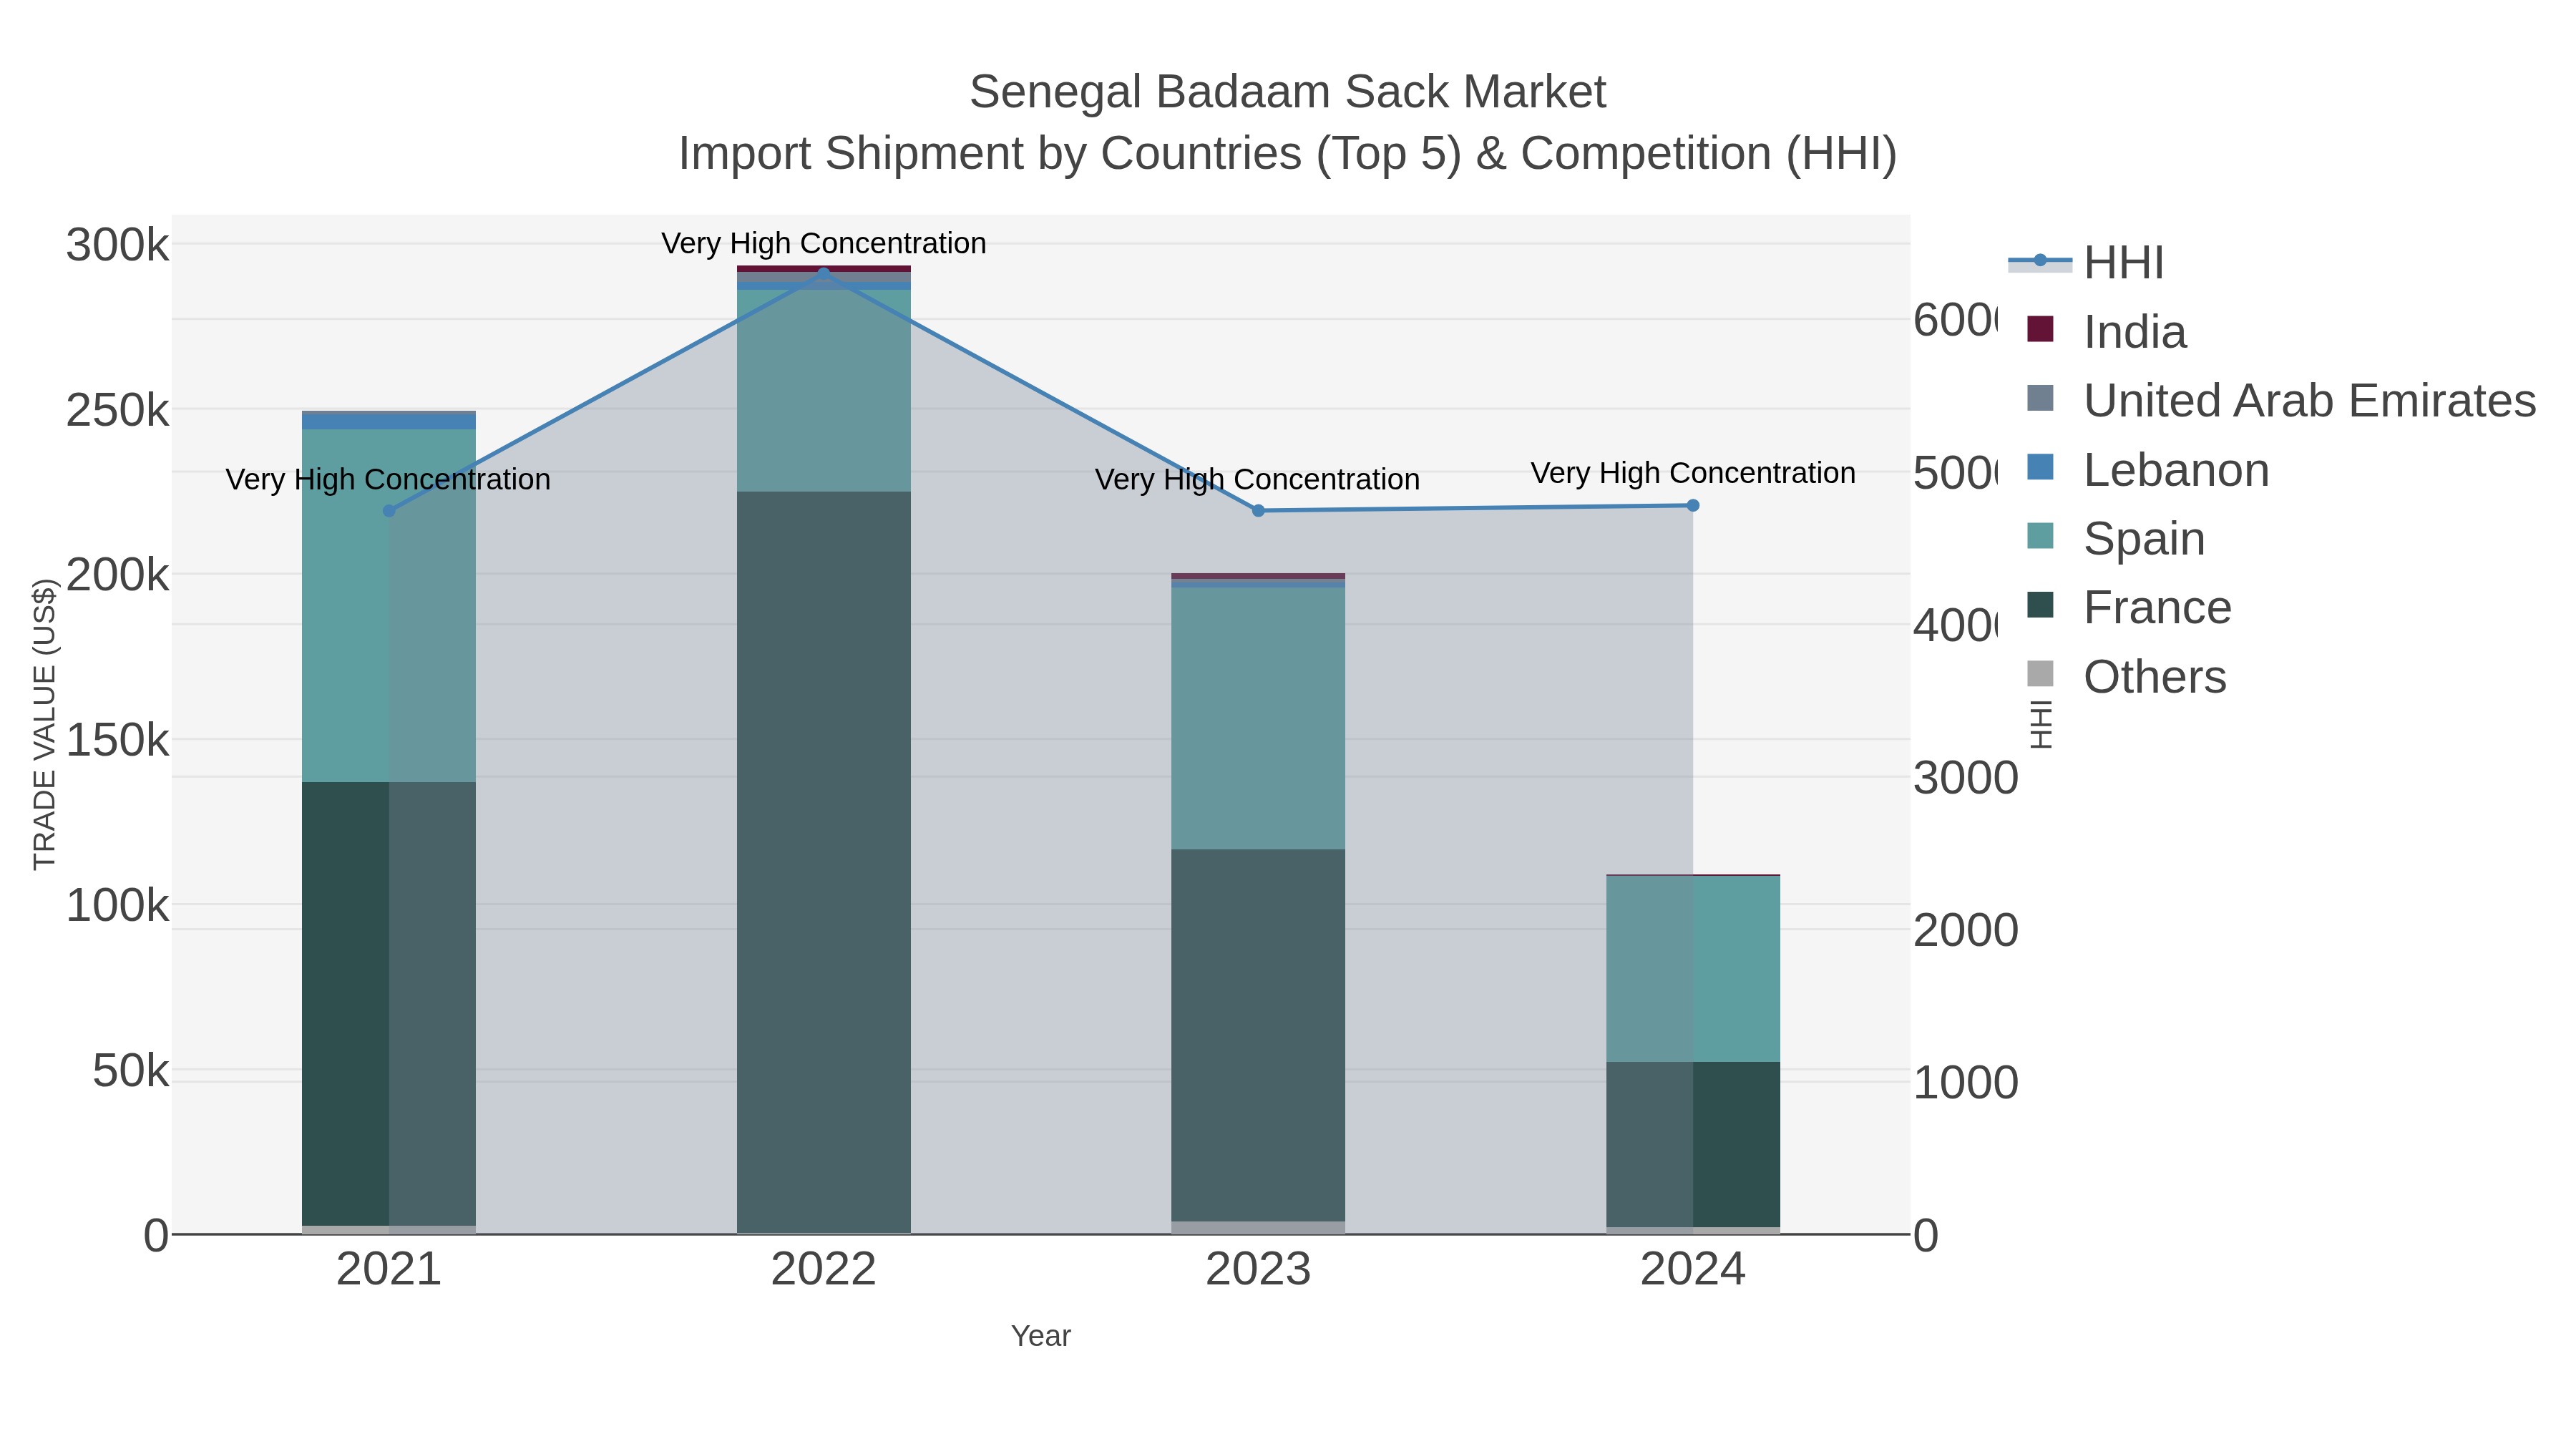This screenshot has height=1449, width=2576.
Task: Click the TRADE VALUE (US$) axis title
Action: 44,724
